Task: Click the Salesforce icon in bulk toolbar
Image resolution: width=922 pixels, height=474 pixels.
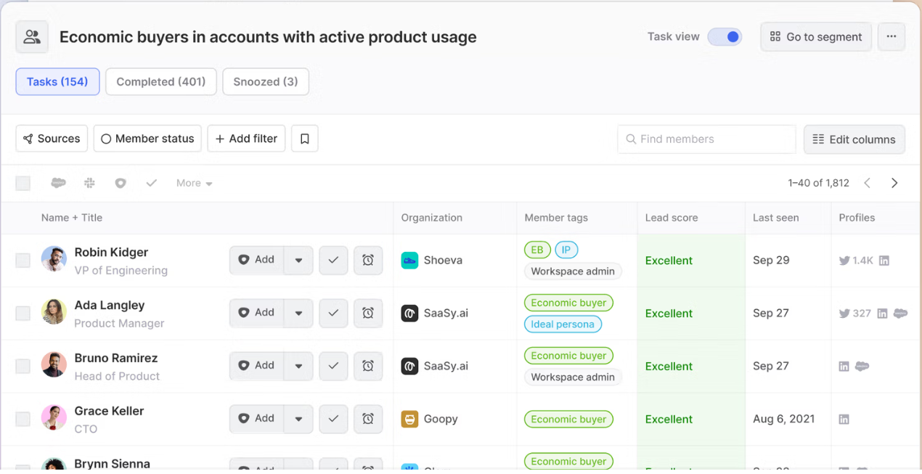Action: 59,184
